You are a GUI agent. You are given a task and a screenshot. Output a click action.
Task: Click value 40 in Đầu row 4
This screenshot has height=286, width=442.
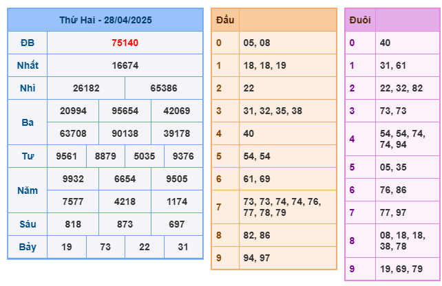tap(249, 133)
